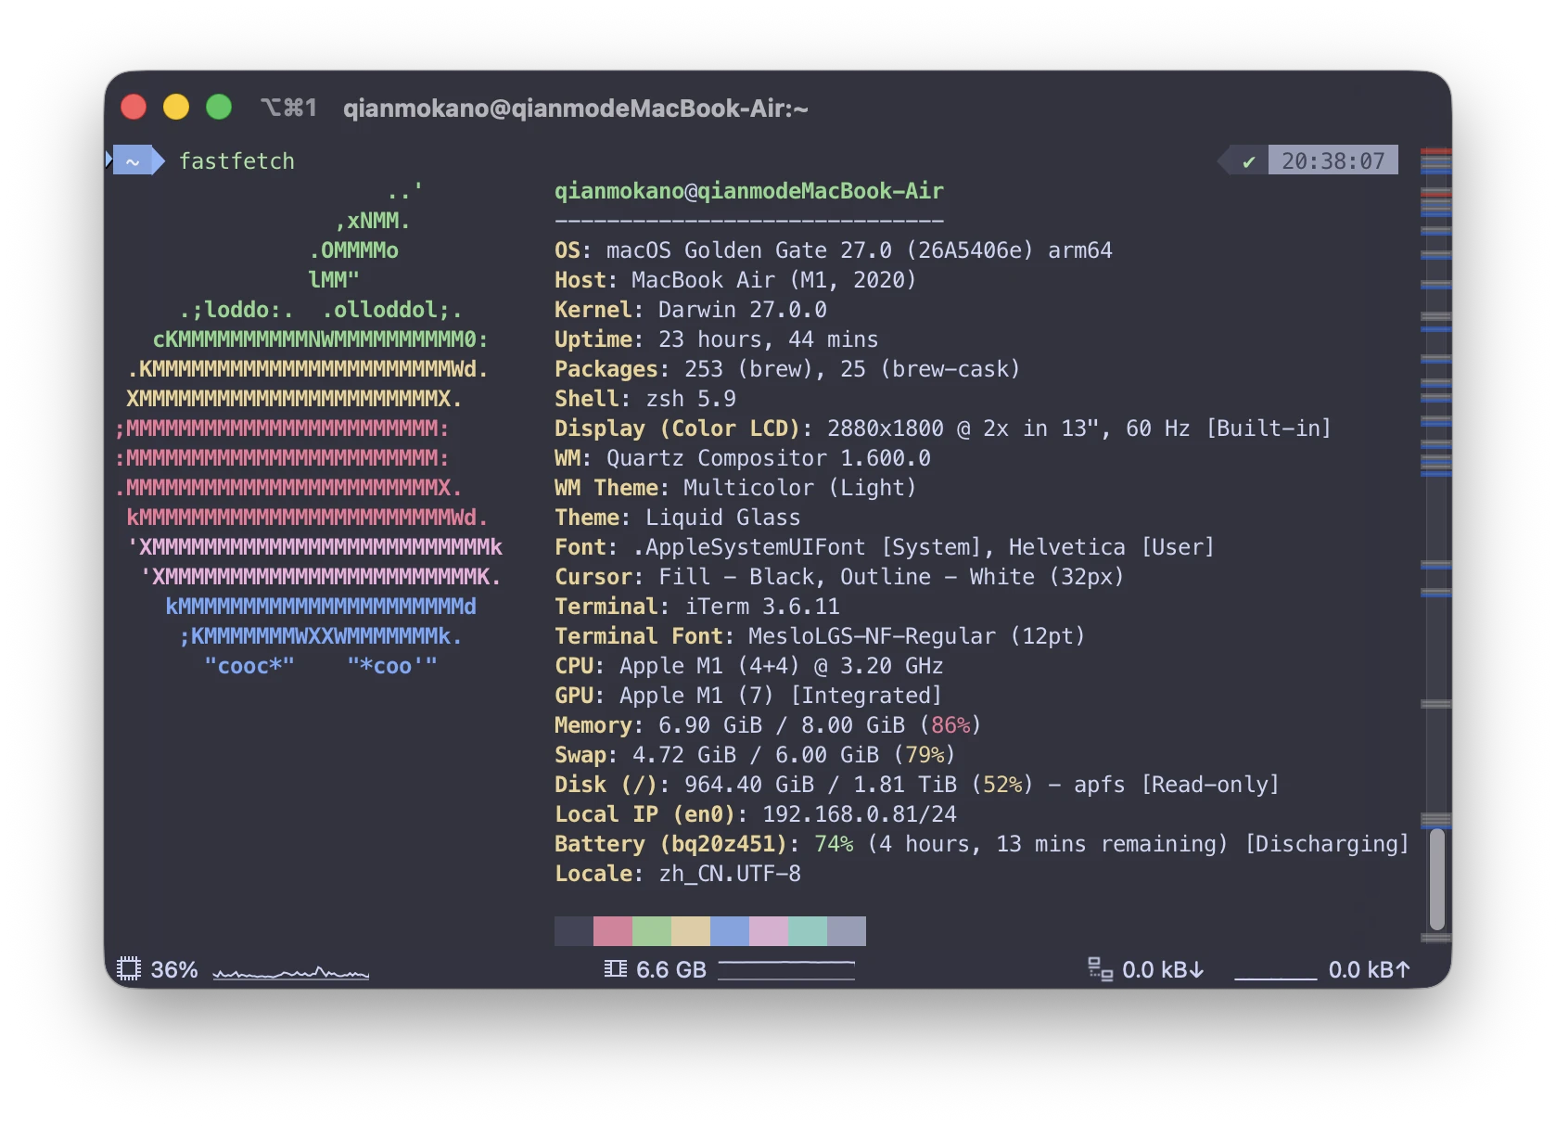The image size is (1556, 1126).
Task: Click the WM value "Quartz Compositor 1.600.0"
Action: pyautogui.click(x=769, y=458)
